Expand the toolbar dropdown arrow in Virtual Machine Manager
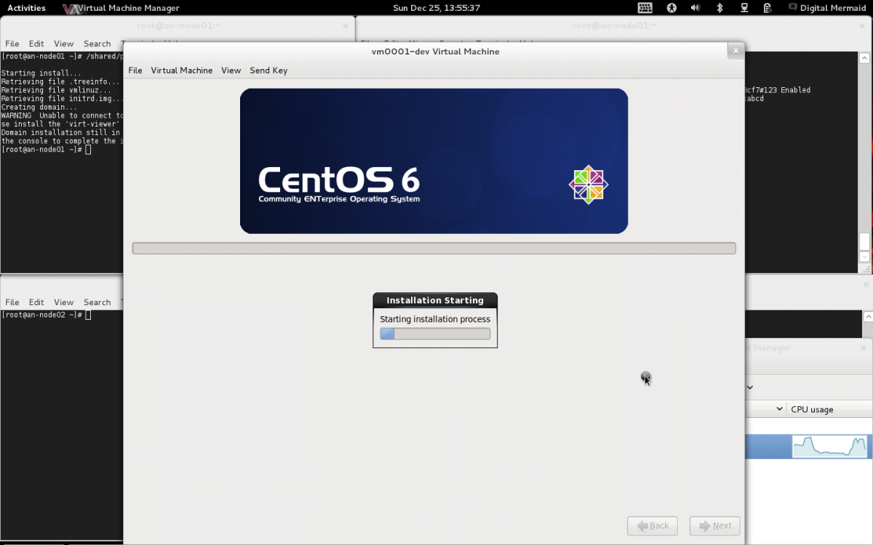The height and width of the screenshot is (545, 873). [x=750, y=387]
